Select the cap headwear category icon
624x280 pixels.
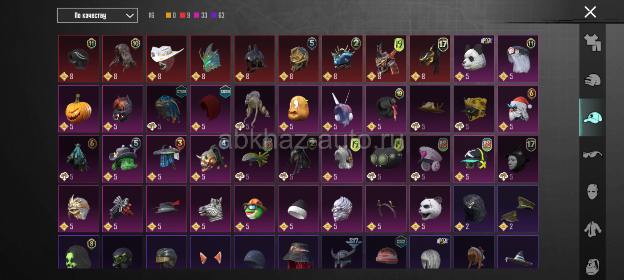pos(592,117)
